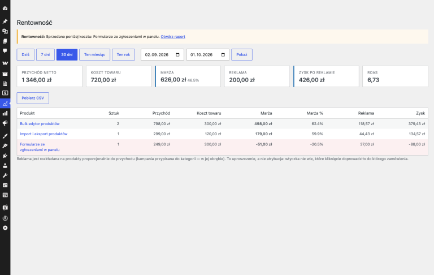Open calendar picker of 01.10.2026 date field

coord(223,55)
